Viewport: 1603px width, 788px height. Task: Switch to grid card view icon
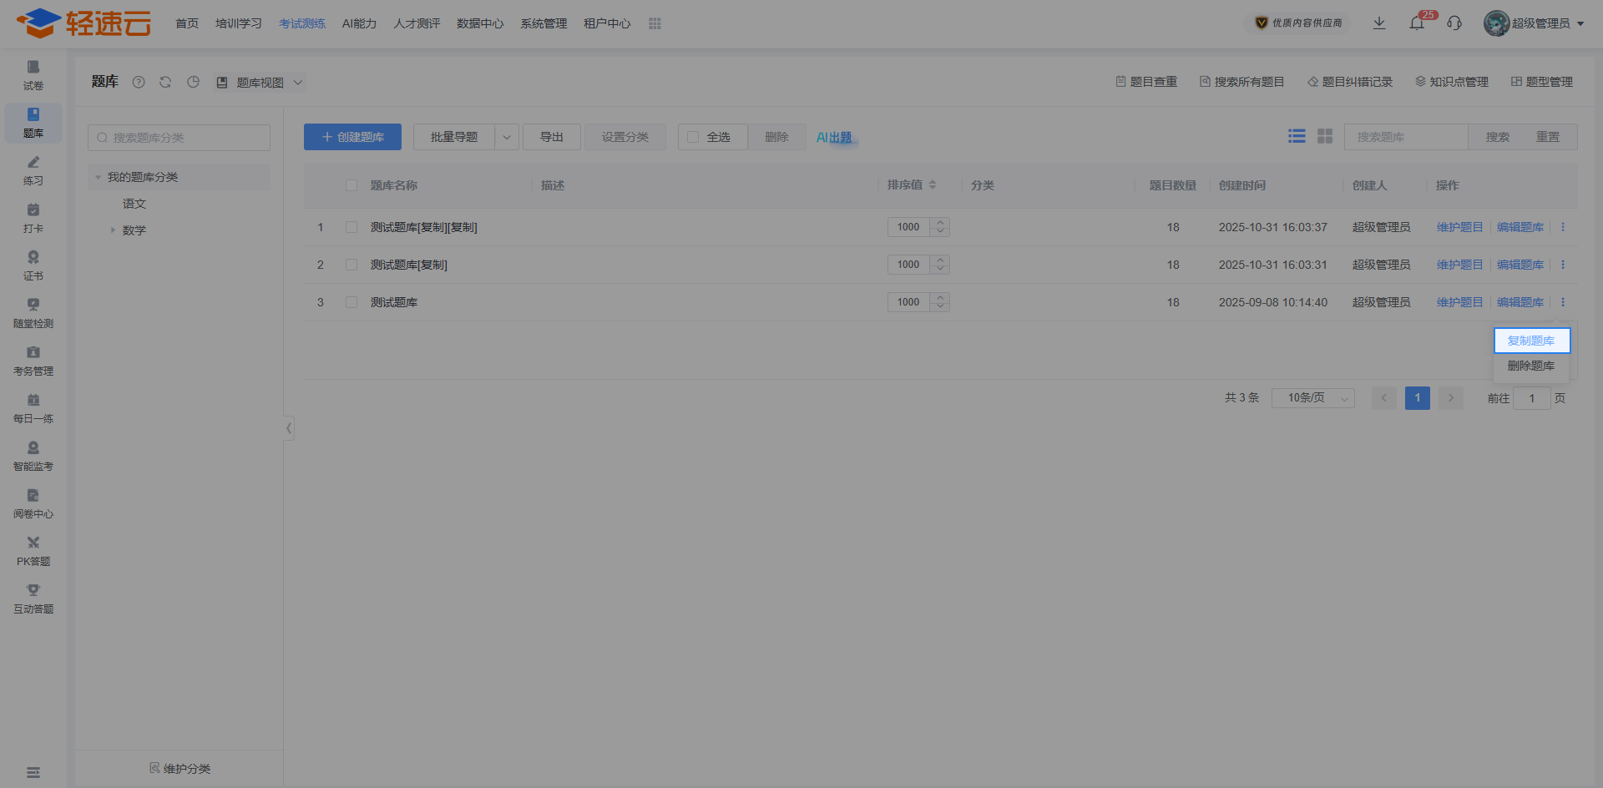tap(1325, 136)
